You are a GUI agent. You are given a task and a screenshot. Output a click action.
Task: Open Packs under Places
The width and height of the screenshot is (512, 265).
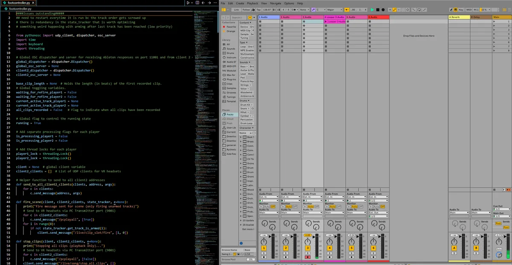point(230,114)
